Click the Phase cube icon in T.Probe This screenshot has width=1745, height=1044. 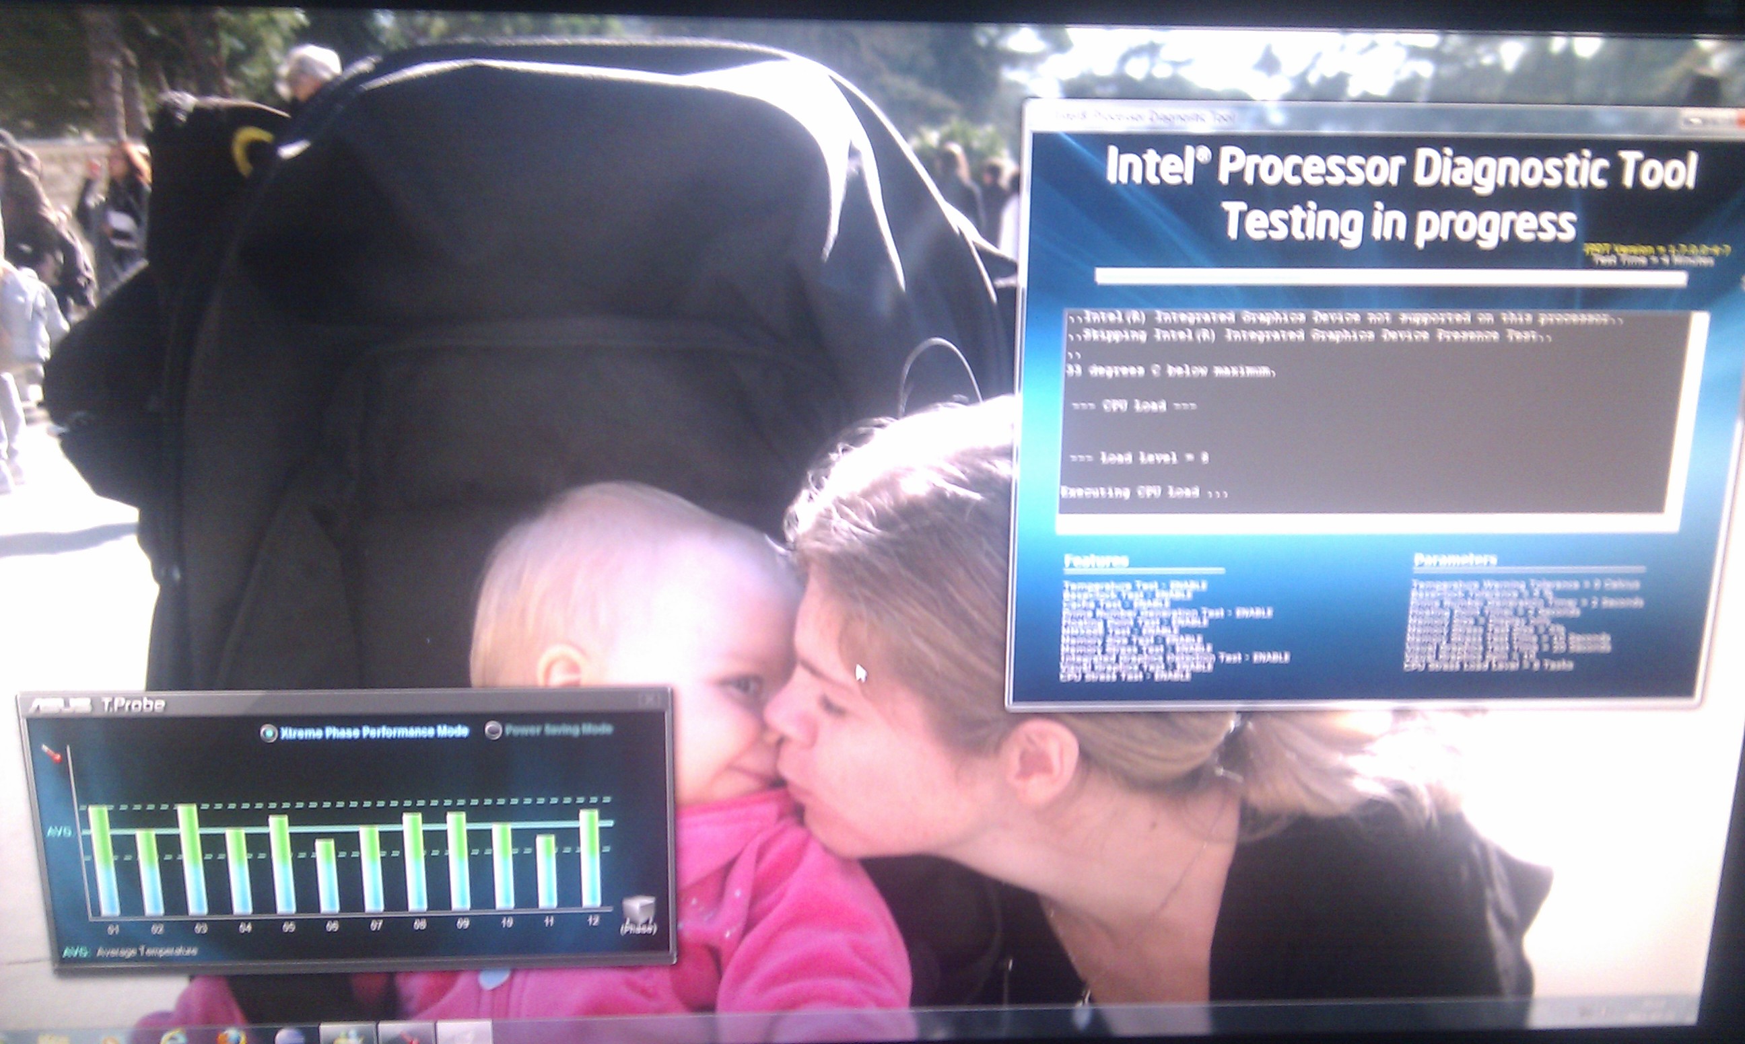click(638, 907)
